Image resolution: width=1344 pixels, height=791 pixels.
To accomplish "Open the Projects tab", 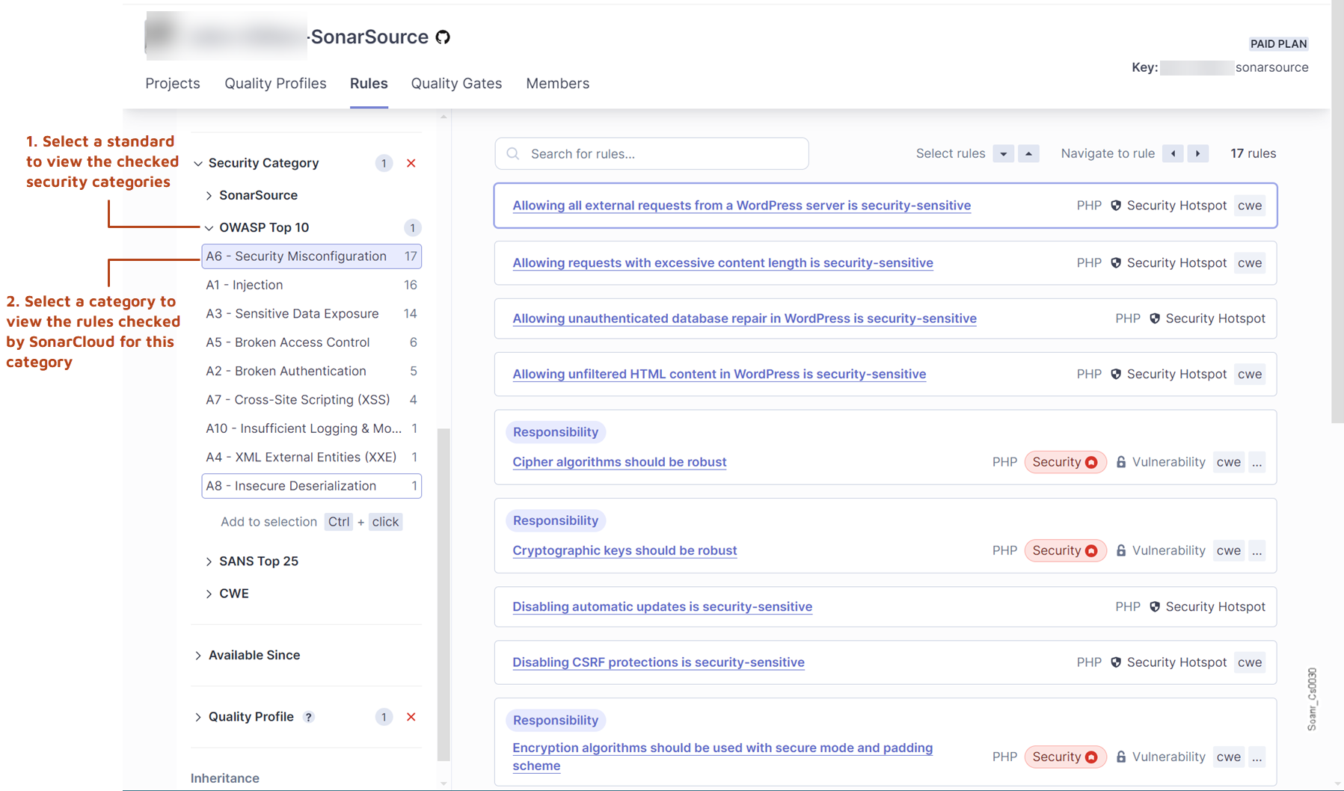I will 172,83.
